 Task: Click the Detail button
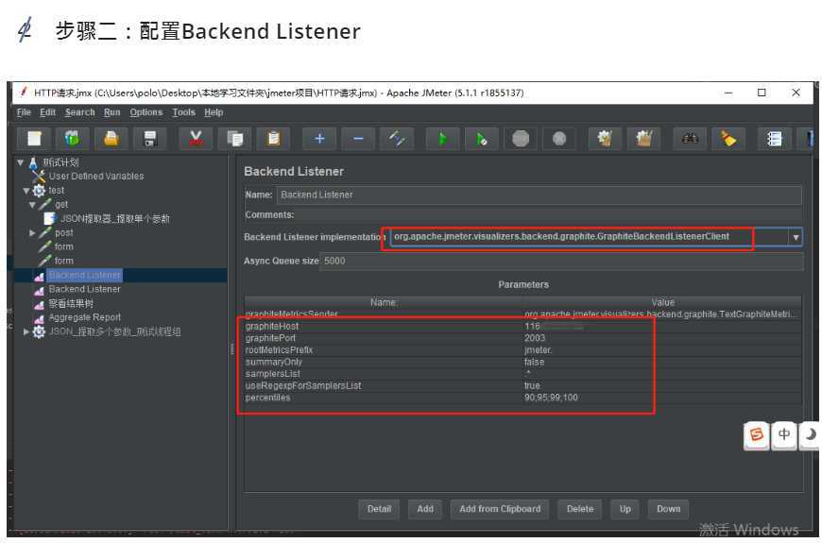pos(379,509)
